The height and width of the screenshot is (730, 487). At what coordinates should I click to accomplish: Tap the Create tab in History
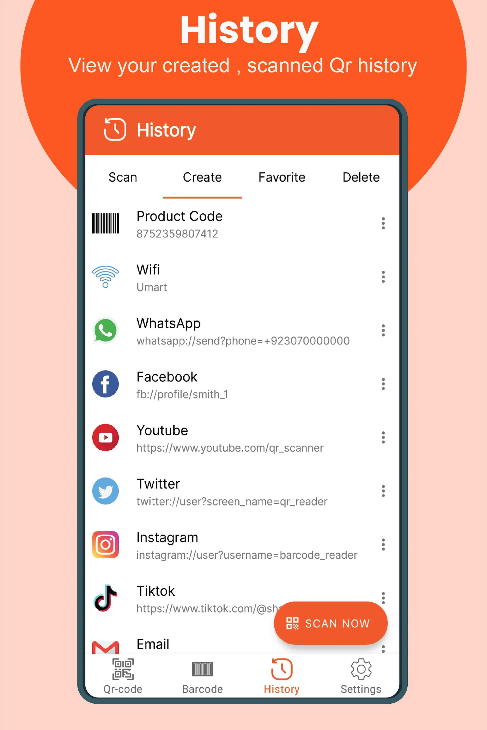[x=202, y=176]
